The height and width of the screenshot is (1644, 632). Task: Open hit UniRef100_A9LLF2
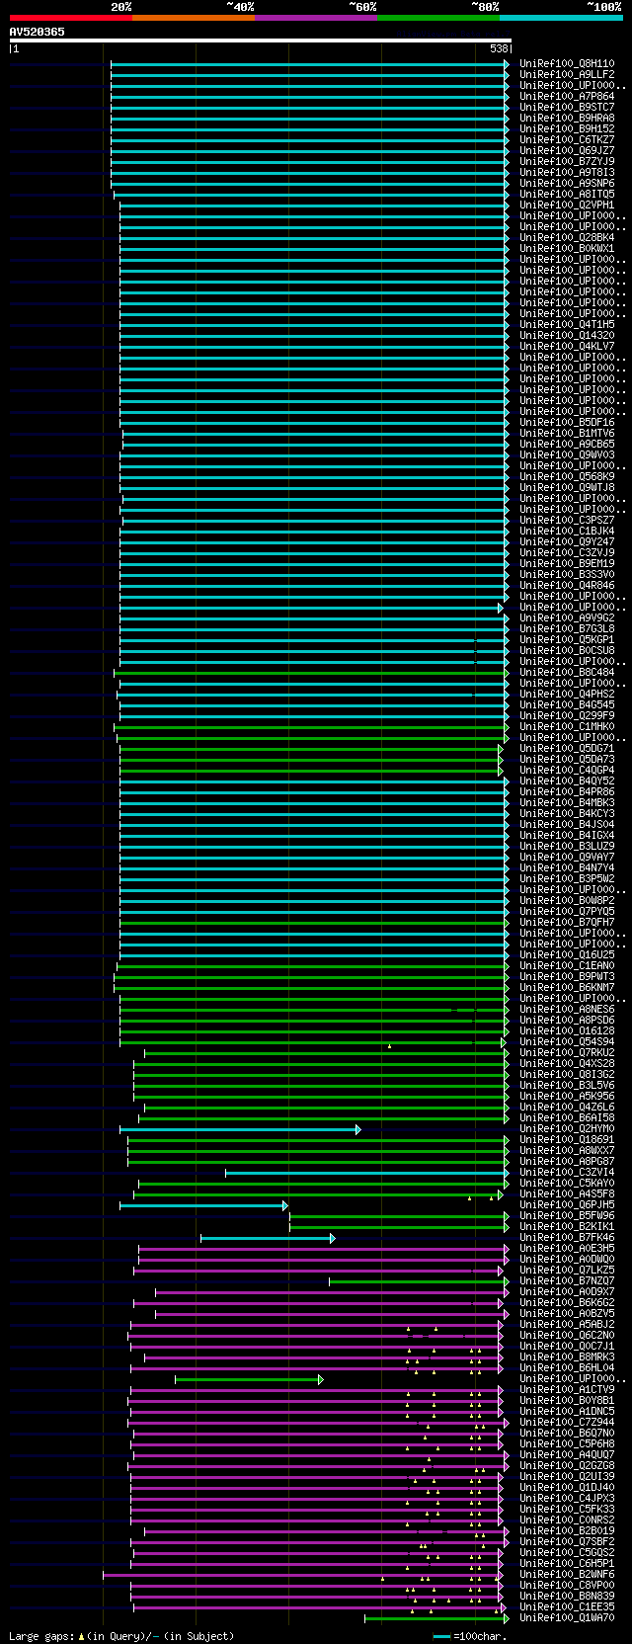click(x=567, y=75)
